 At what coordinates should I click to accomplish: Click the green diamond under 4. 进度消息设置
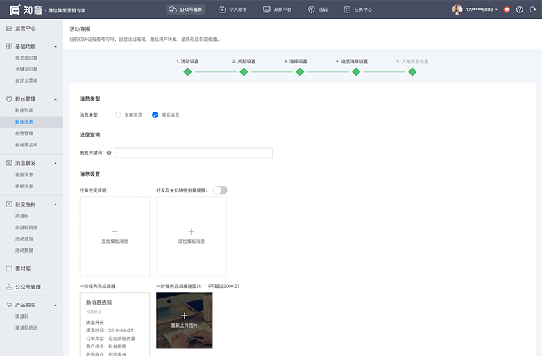tap(356, 72)
